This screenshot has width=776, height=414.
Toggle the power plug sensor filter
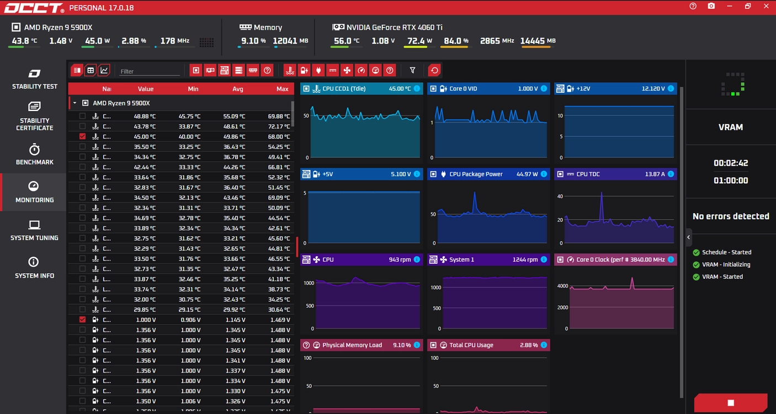coord(318,70)
